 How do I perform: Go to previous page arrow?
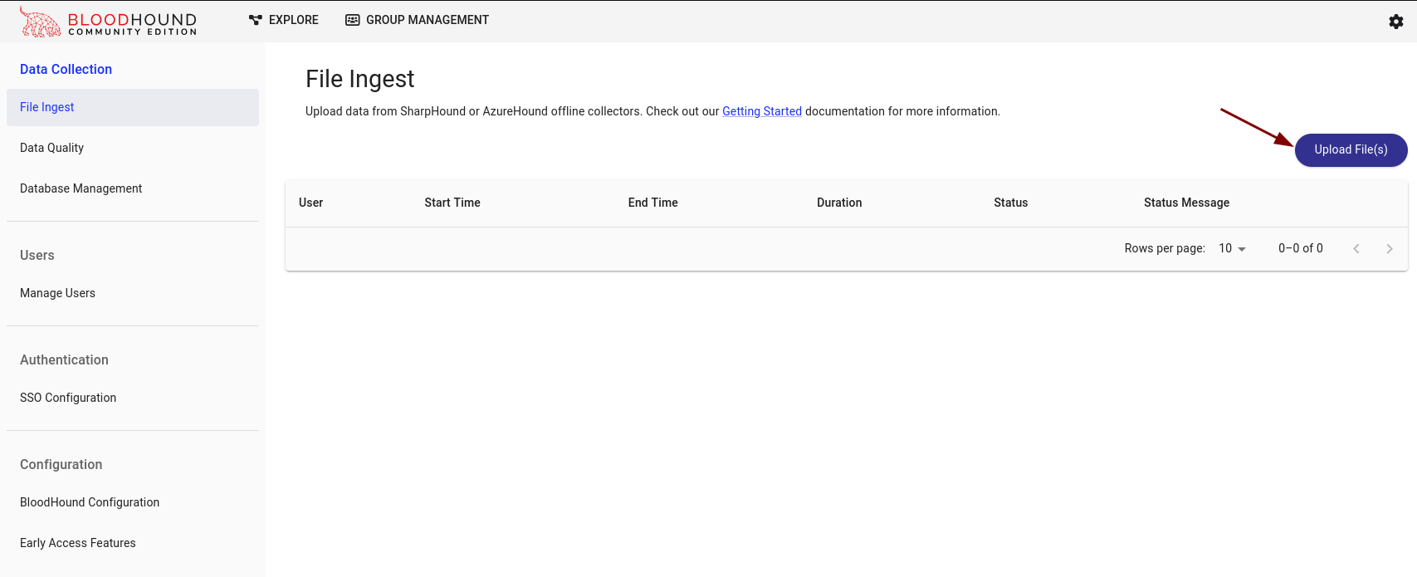click(x=1356, y=249)
